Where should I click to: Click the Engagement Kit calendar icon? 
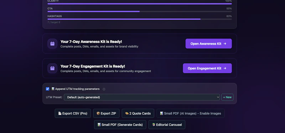[52, 68]
